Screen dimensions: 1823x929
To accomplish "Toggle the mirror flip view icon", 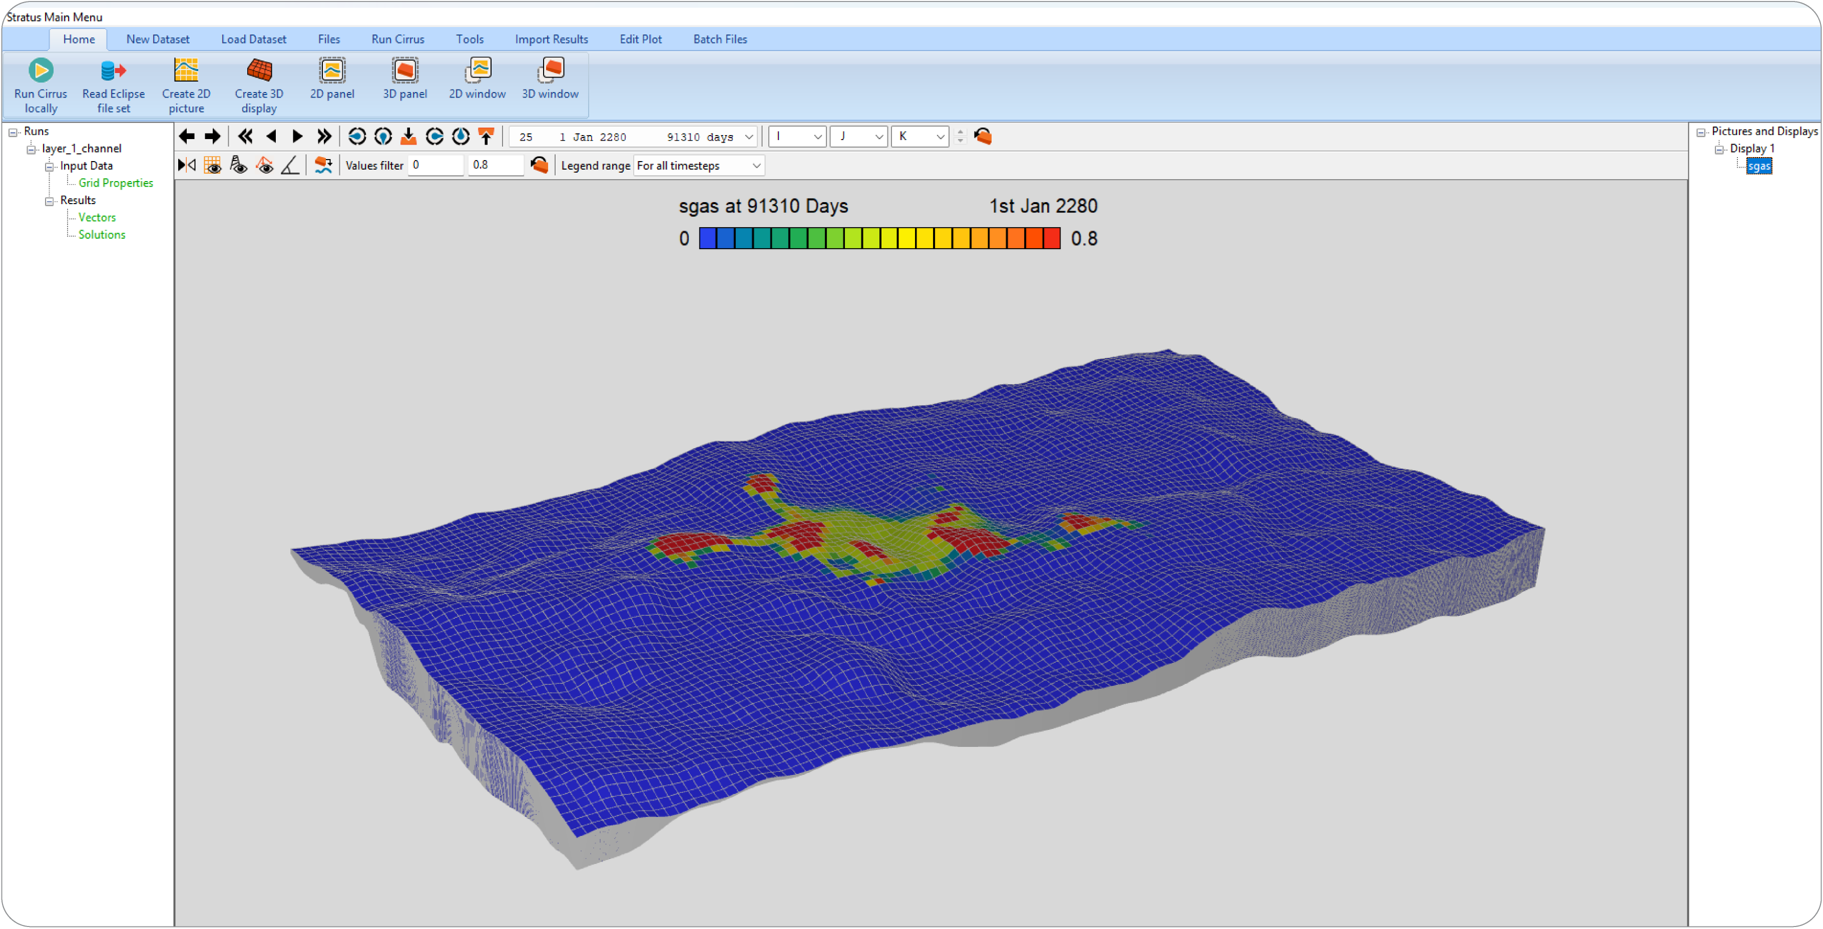I will 187,166.
